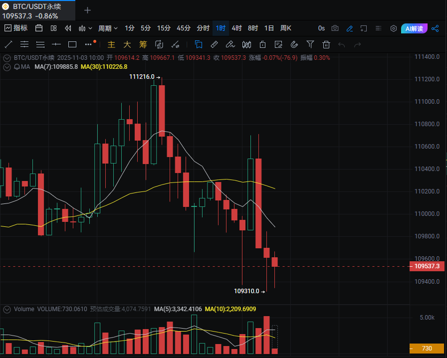The width and height of the screenshot is (447, 358).
Task: Take a chart screenshot with camera icon
Action: point(335,28)
